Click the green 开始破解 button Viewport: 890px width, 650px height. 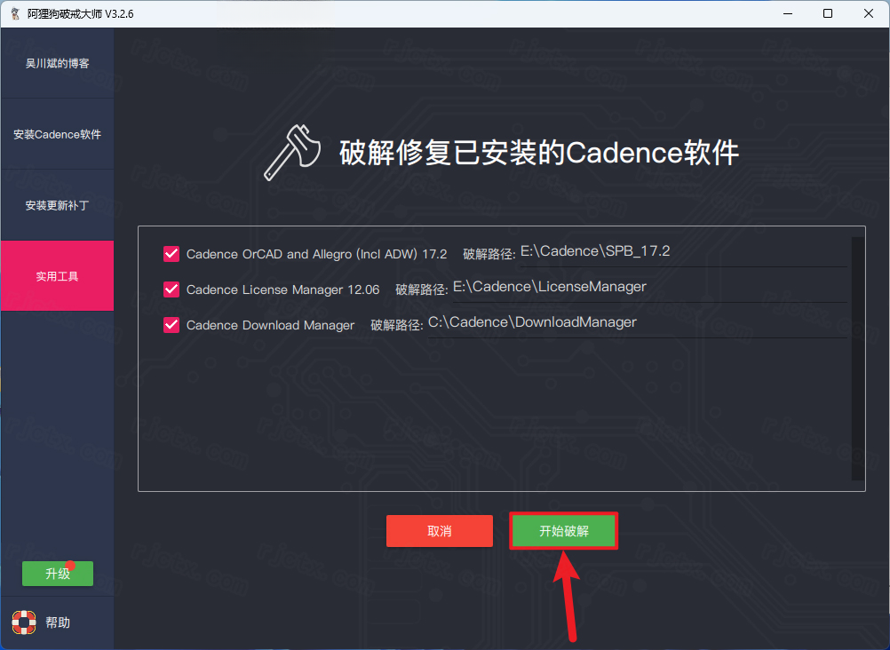[564, 531]
